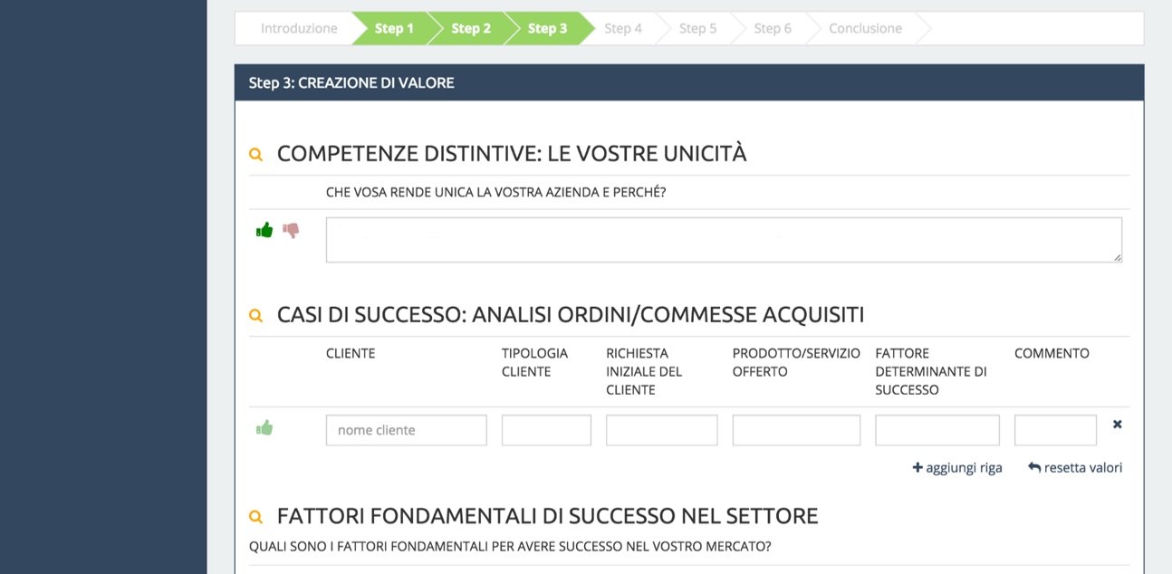The width and height of the screenshot is (1172, 574).
Task: Click the Richiesta Iniziale del Cliente field
Action: point(662,430)
